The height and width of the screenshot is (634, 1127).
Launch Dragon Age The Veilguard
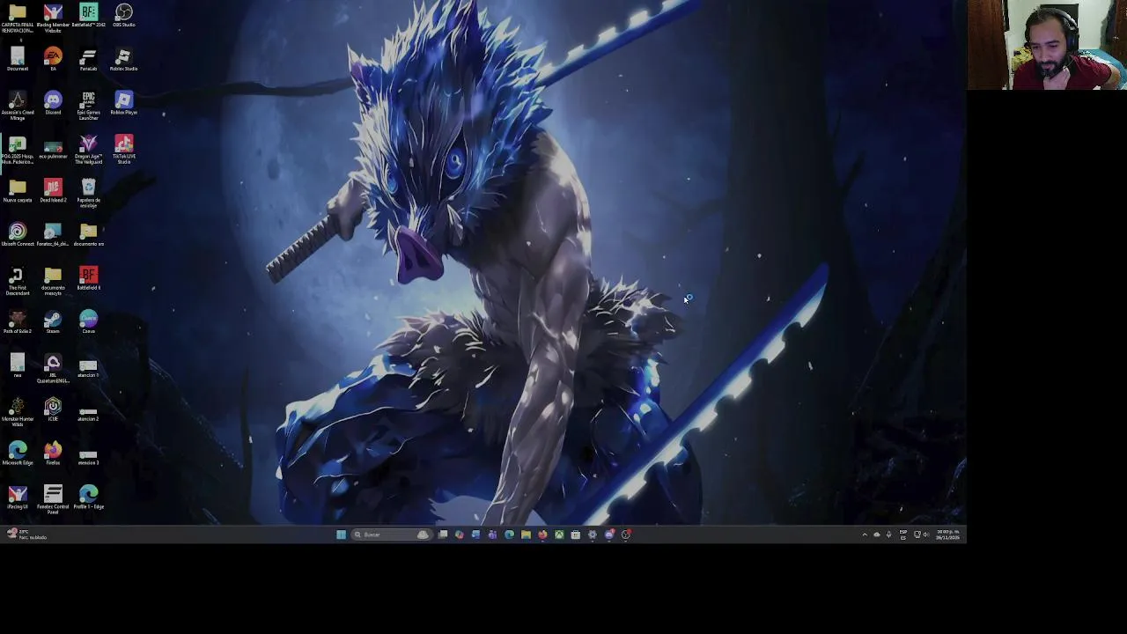point(88,150)
